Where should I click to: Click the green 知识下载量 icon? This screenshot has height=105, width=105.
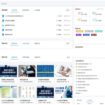click(94, 20)
